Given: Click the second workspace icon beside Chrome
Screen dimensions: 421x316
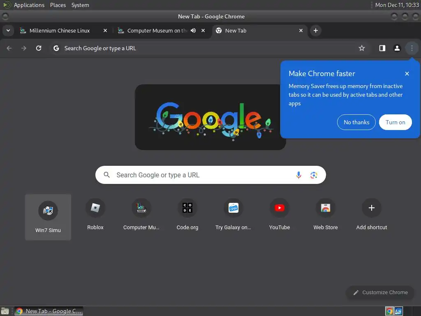Looking at the screenshot, I should click(398, 311).
